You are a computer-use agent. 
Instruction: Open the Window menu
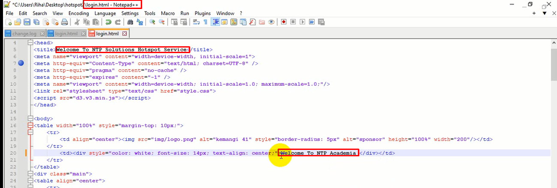pyautogui.click(x=225, y=13)
